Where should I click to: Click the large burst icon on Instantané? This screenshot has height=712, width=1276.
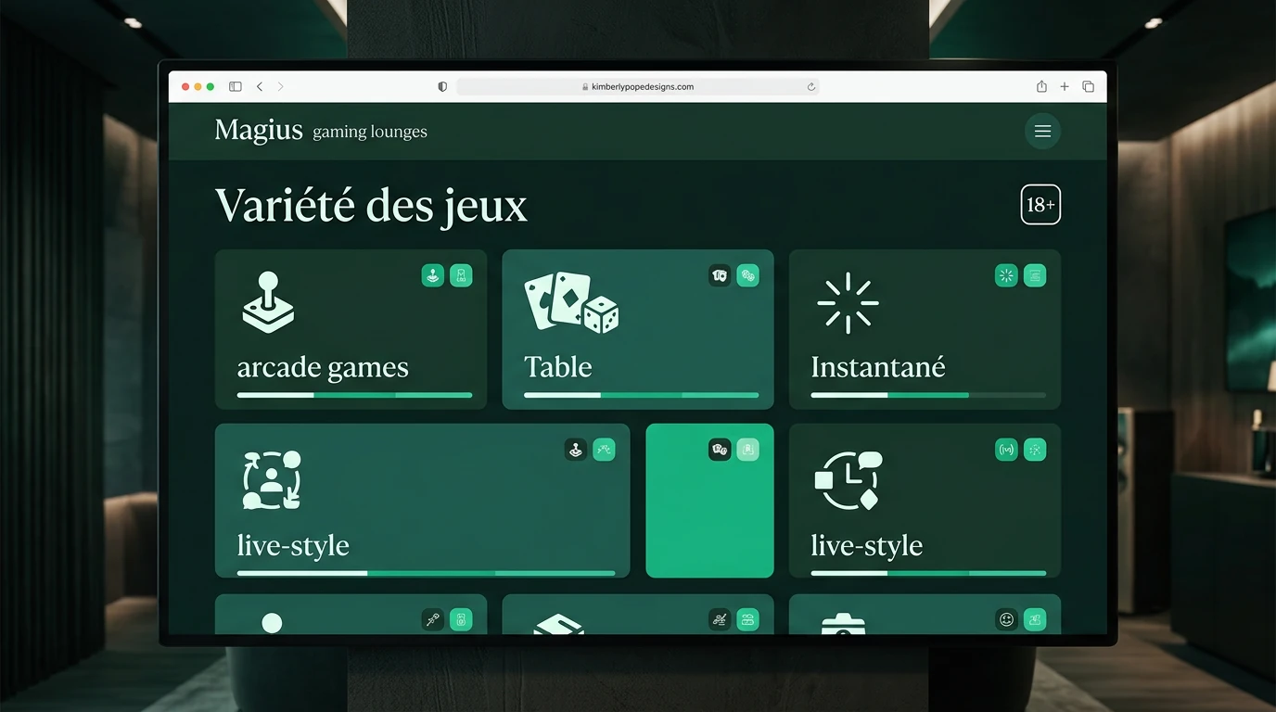point(849,303)
